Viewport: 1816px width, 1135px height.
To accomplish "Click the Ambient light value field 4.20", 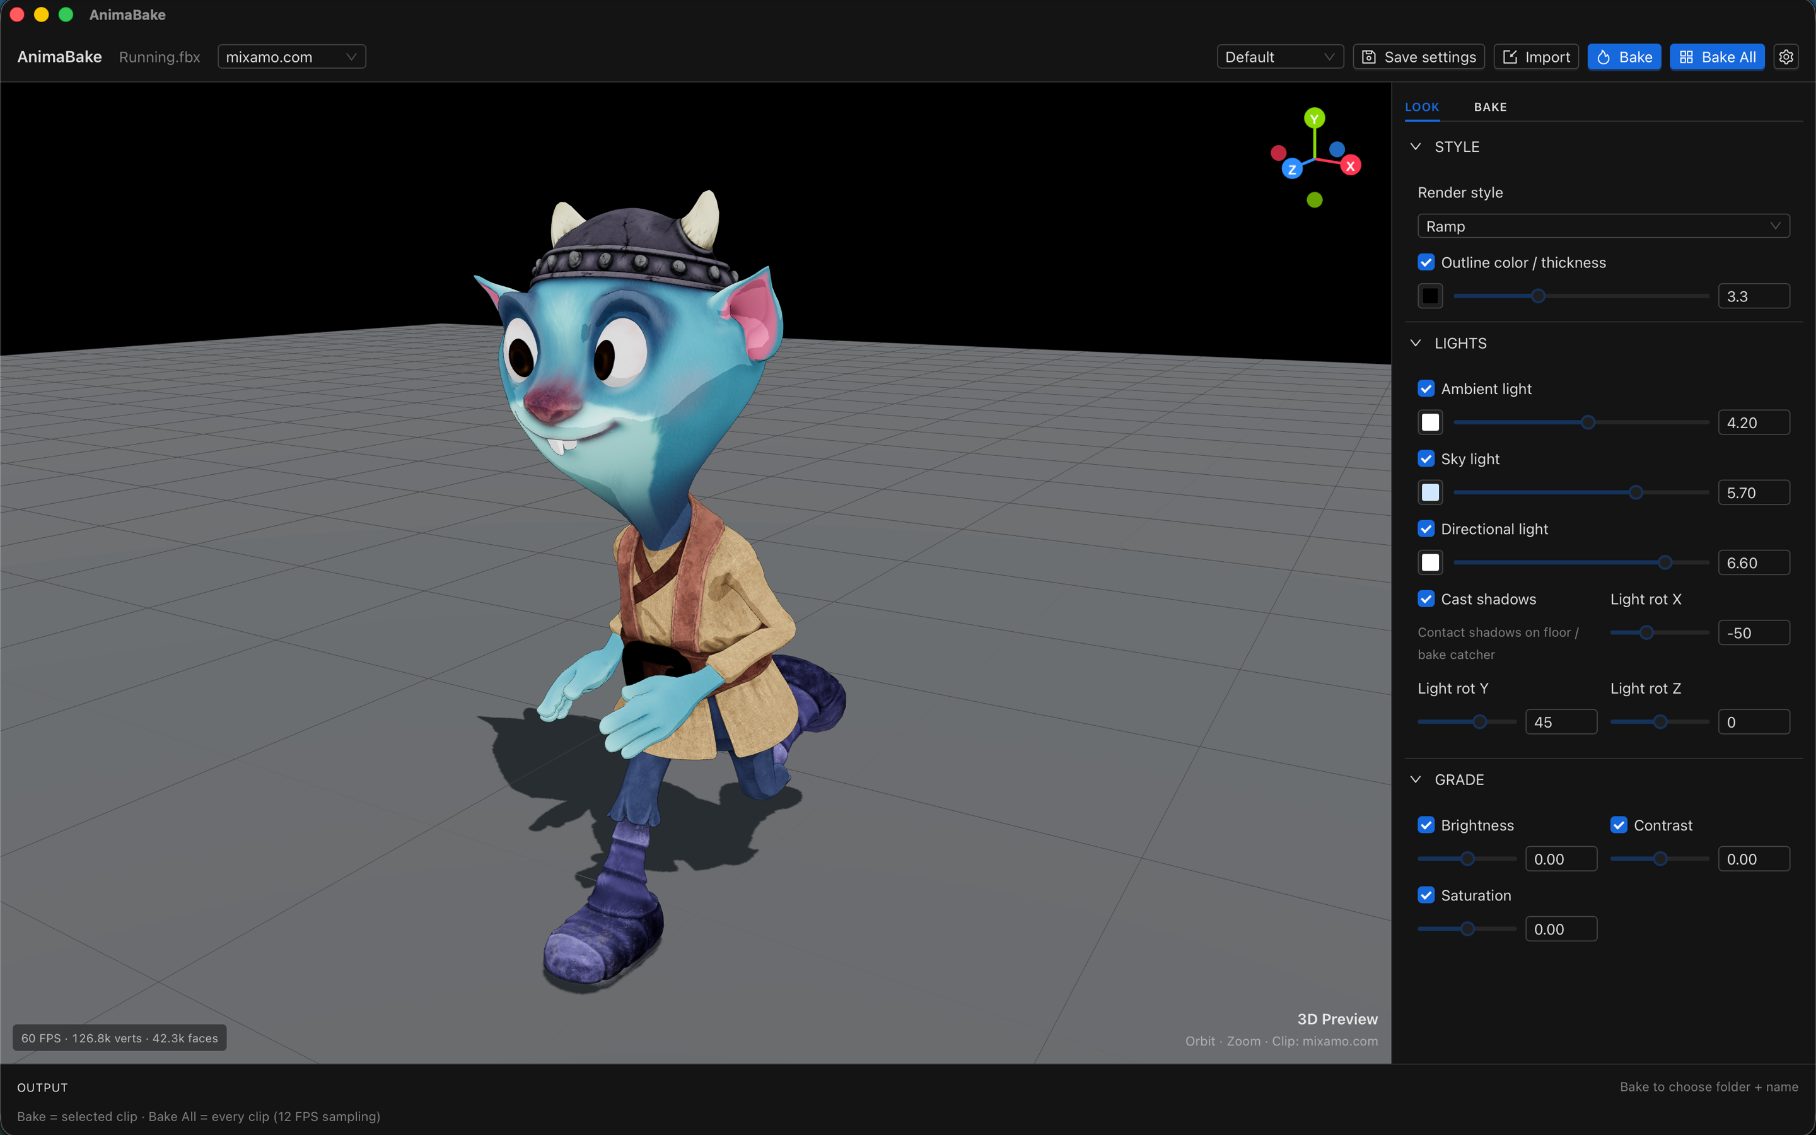I will pyautogui.click(x=1754, y=422).
